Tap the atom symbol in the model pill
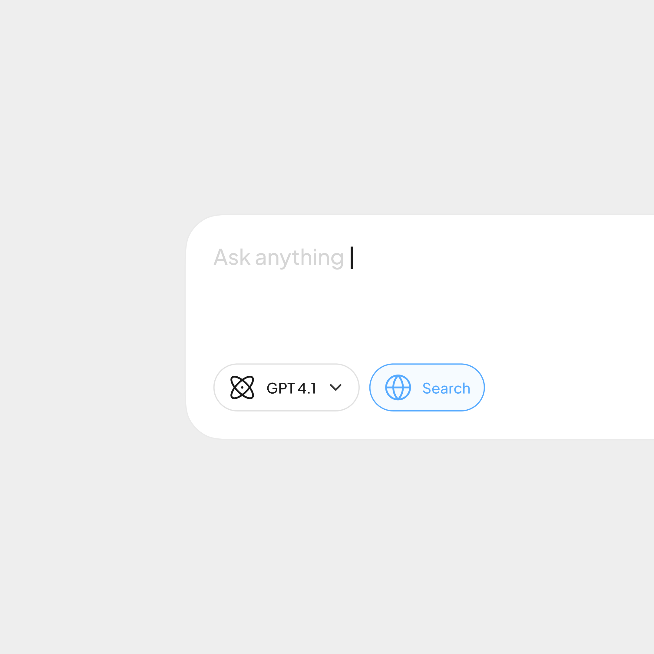This screenshot has height=654, width=654. [x=242, y=388]
